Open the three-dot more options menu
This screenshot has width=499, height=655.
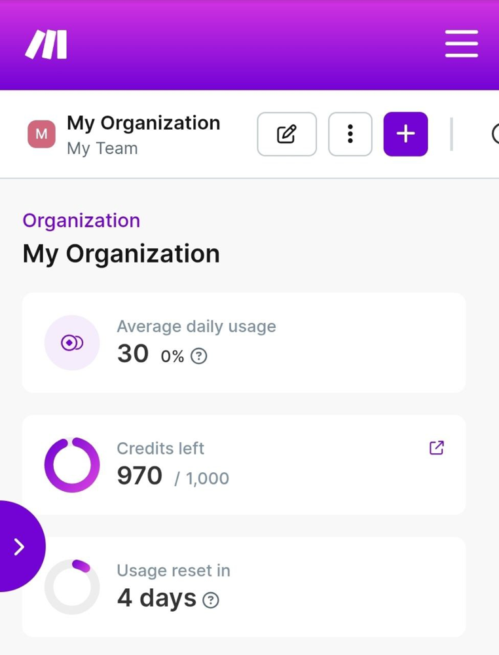[x=350, y=134]
